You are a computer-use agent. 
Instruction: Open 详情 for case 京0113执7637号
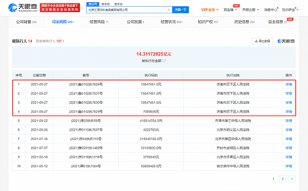(289, 130)
